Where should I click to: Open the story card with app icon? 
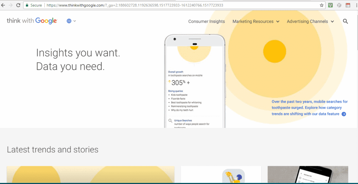(x=221, y=175)
